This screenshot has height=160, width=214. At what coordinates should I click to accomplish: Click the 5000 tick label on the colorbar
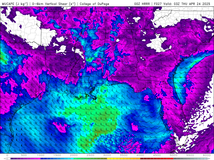coord(174,155)
